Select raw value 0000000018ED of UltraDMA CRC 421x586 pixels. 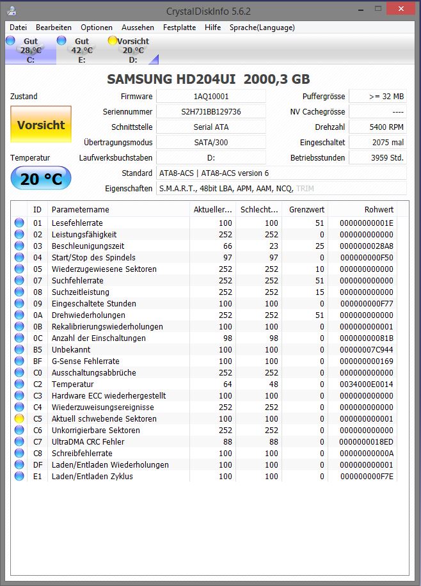[366, 442]
